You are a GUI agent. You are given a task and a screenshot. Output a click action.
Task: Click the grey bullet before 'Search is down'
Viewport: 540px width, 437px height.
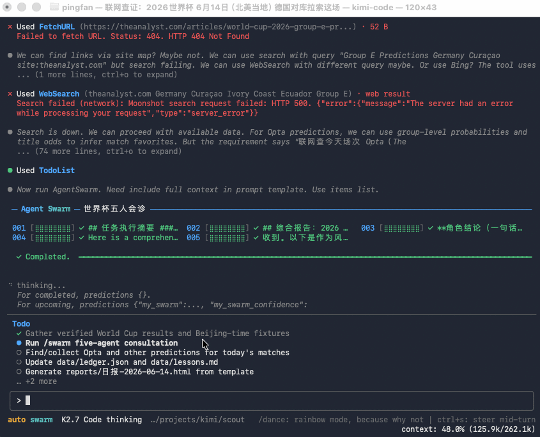coord(10,132)
